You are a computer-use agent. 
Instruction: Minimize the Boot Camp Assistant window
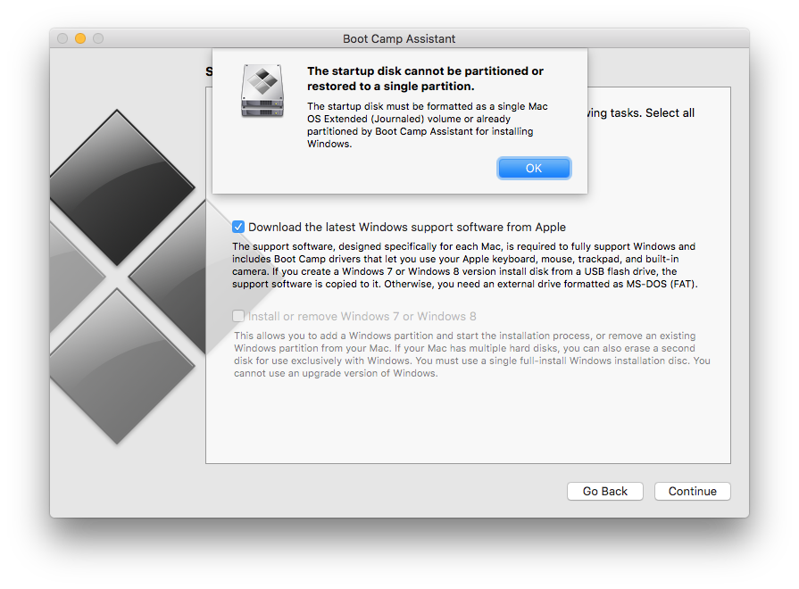80,38
